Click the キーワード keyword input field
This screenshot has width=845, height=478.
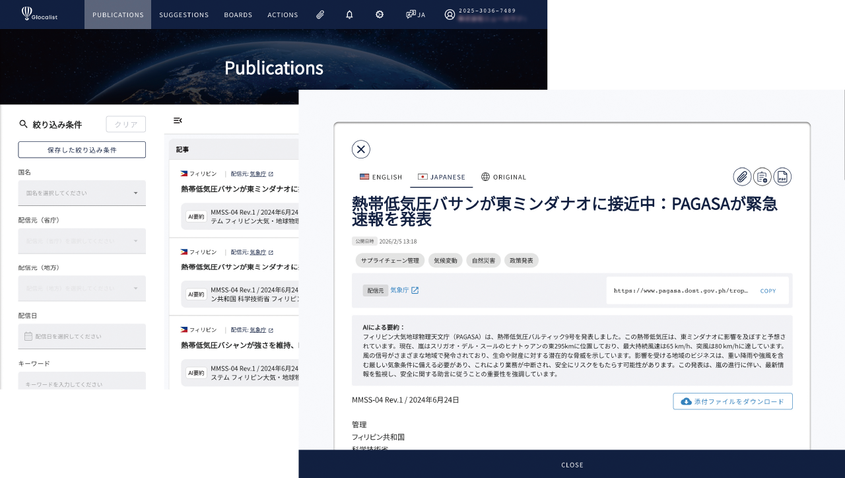click(82, 384)
